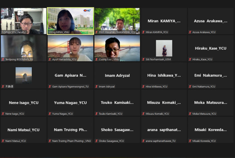Click muted mic icon beside Shoko Sasagawa_YCU label

[x=96, y=141]
